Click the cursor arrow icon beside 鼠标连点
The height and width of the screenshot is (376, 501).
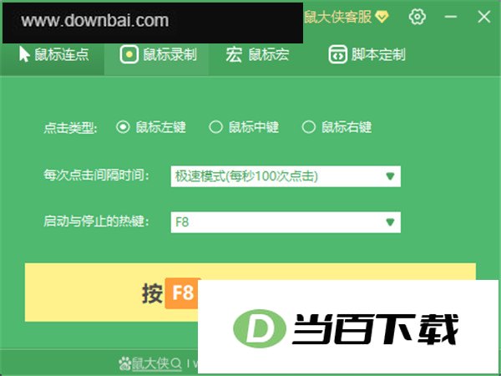tap(24, 54)
